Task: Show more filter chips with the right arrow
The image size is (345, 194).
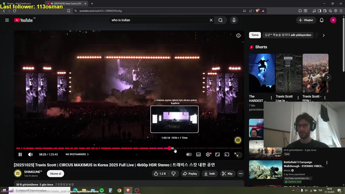Action: pos(323,35)
